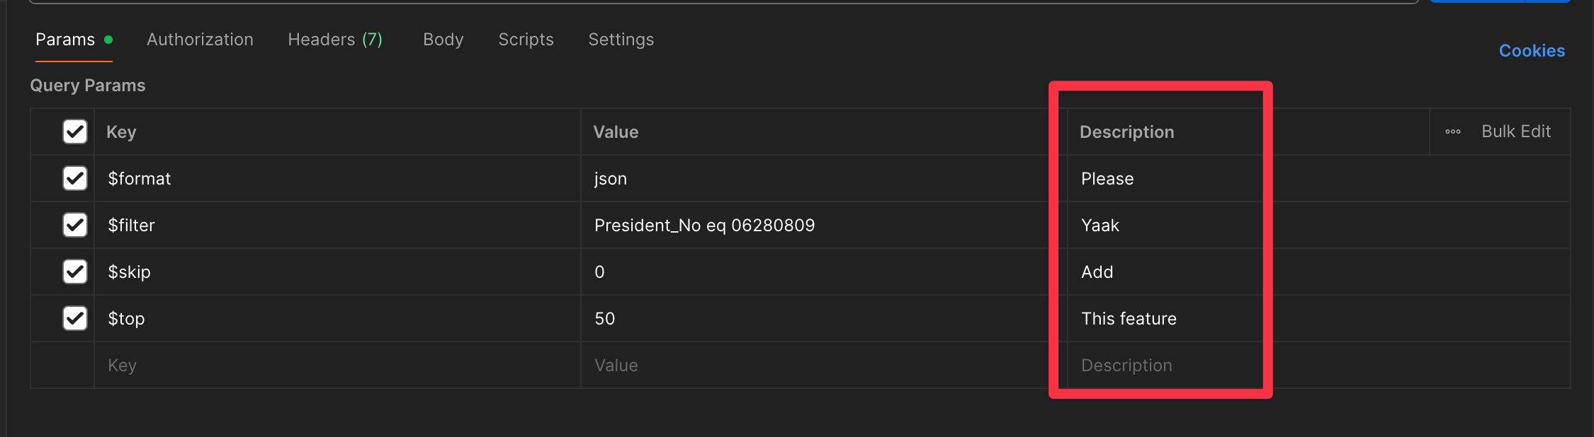1594x437 pixels.
Task: Disable the $filter parameter checkbox
Action: click(75, 225)
